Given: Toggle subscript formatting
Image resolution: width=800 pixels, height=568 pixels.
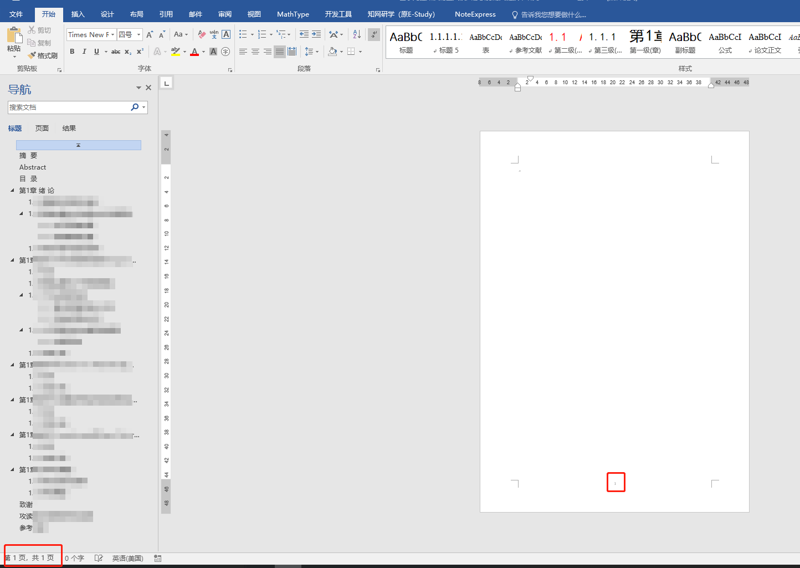Looking at the screenshot, I should [x=128, y=52].
